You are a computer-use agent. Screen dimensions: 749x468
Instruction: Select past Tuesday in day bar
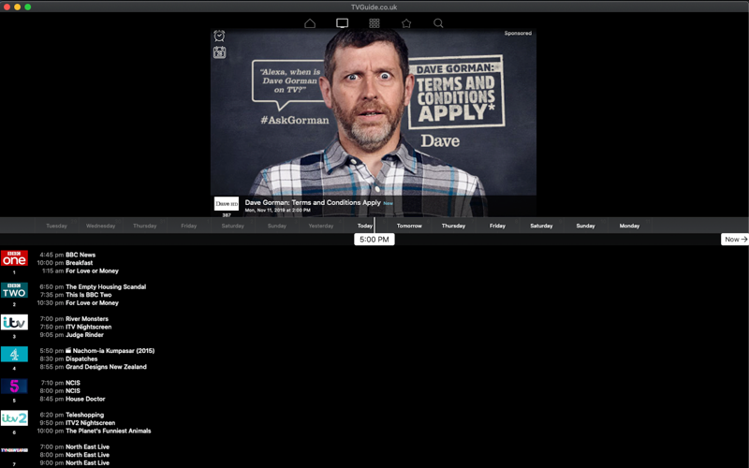point(56,226)
